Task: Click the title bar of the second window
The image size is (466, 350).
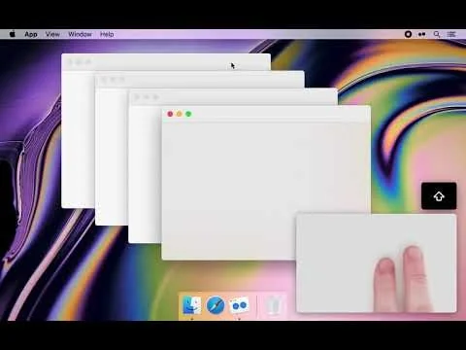Action: pos(199,80)
